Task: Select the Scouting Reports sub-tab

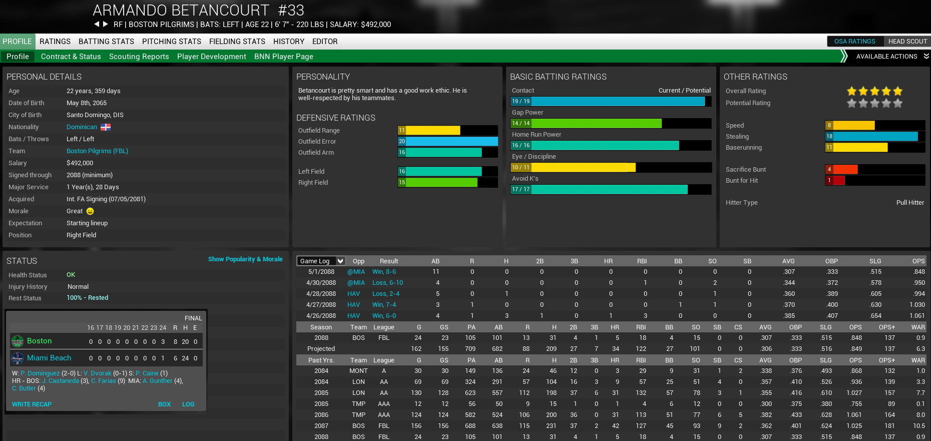Action: 139,57
